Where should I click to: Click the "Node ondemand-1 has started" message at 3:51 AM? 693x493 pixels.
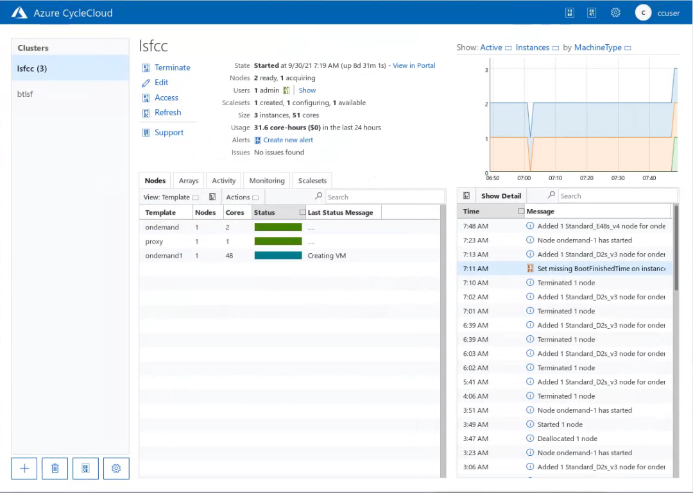click(585, 410)
